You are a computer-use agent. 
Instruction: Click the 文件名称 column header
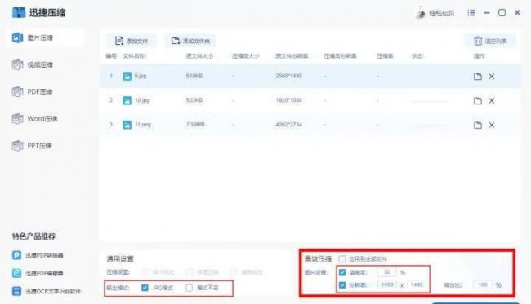tap(134, 55)
